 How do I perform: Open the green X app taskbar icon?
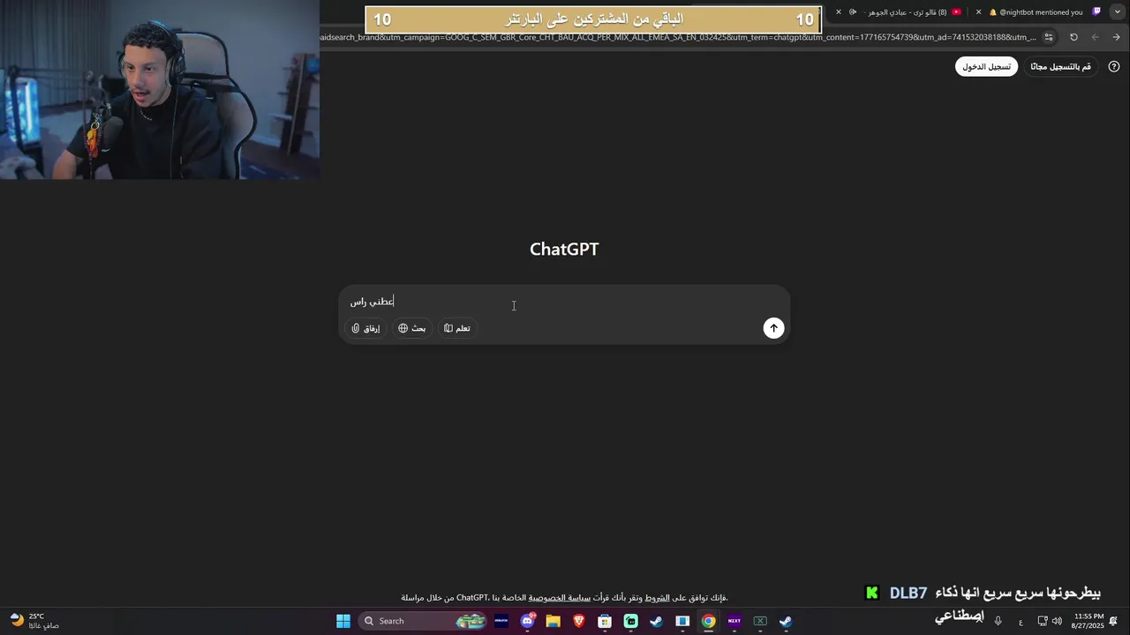(760, 621)
